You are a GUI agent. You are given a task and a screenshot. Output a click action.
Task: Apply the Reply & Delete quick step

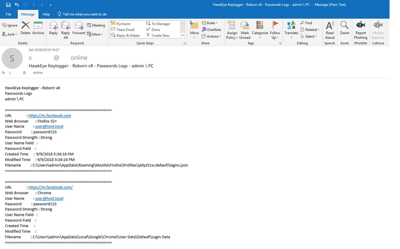125,36
